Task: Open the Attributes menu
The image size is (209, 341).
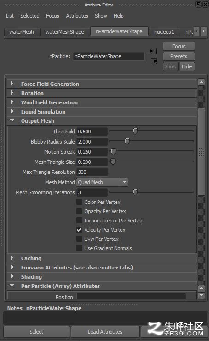Action: (77, 16)
